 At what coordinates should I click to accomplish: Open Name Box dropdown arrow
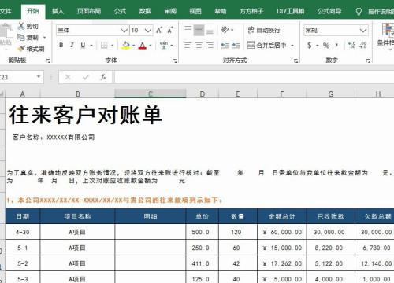[x=39, y=77]
